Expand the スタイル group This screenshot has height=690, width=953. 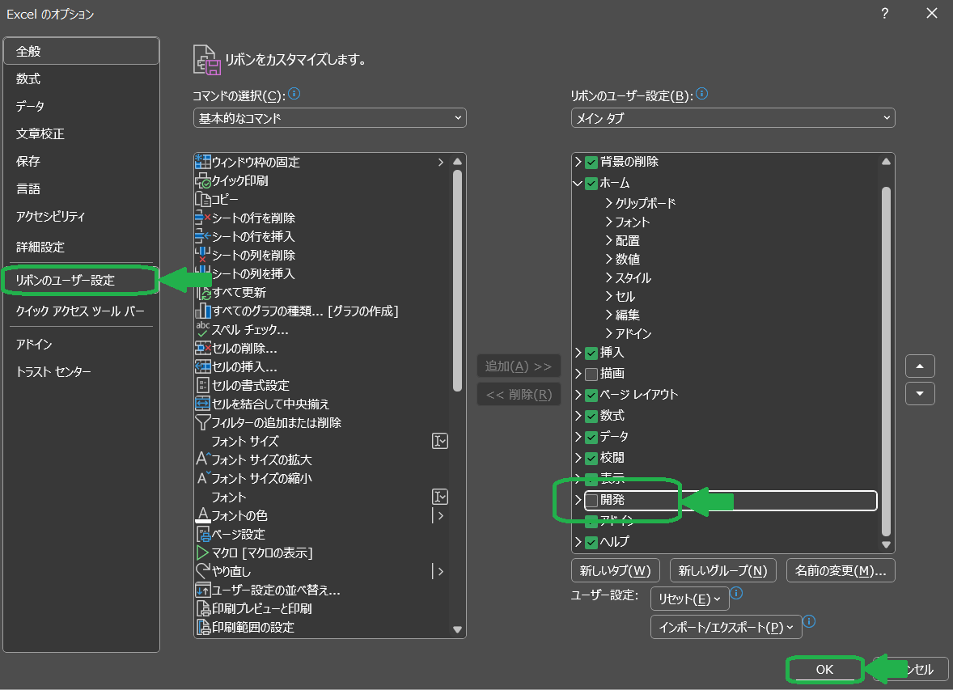pyautogui.click(x=609, y=277)
